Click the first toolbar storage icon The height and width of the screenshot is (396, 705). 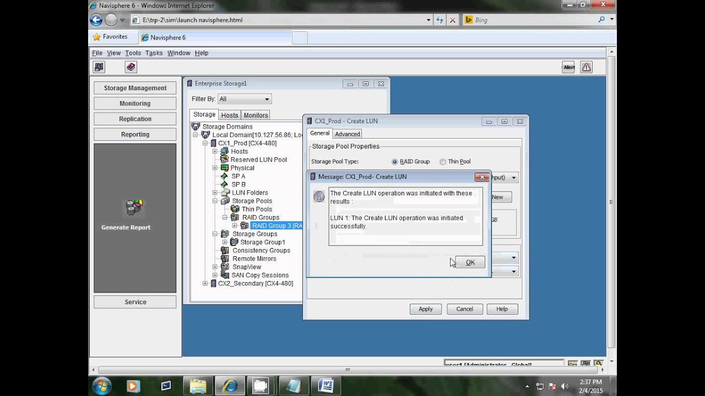coord(99,67)
